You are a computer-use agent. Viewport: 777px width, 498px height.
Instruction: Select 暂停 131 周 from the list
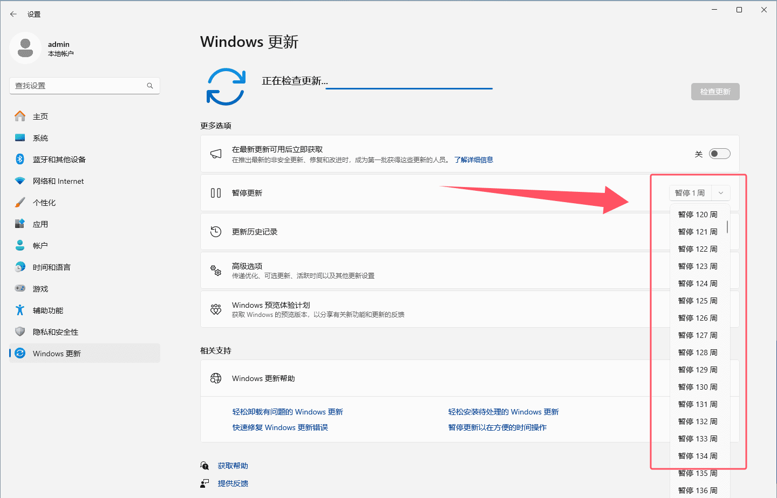(698, 404)
